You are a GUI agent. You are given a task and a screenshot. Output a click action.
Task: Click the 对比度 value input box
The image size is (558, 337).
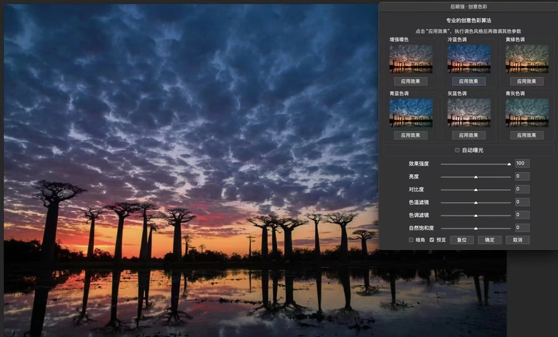[522, 189]
